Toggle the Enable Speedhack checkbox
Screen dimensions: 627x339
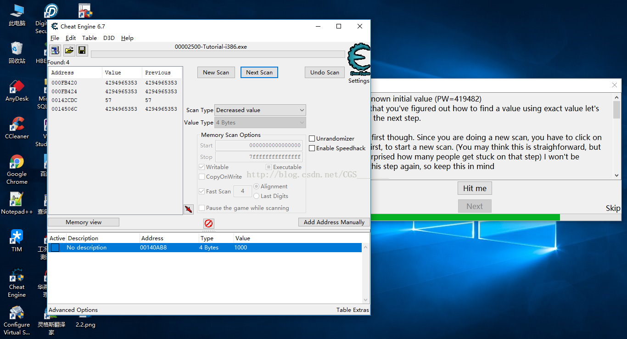pos(312,148)
